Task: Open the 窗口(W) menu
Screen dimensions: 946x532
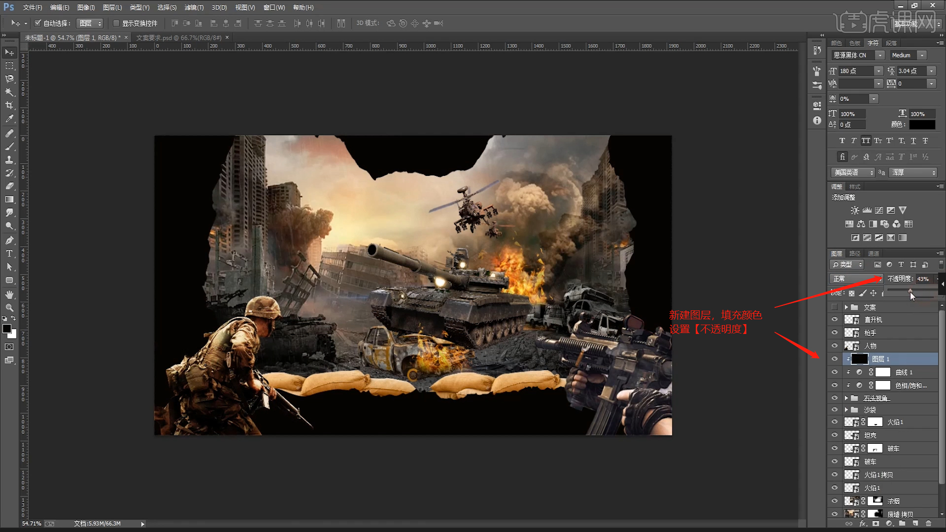Action: tap(274, 7)
